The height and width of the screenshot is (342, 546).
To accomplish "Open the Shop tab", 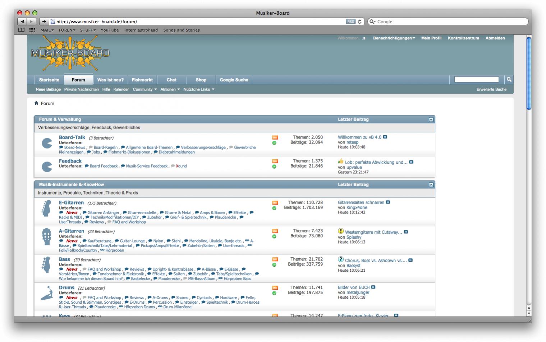I will (x=201, y=80).
